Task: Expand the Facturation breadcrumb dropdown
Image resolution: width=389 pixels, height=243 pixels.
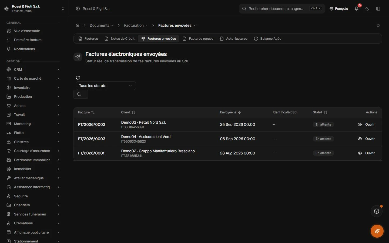Action: click(136, 25)
